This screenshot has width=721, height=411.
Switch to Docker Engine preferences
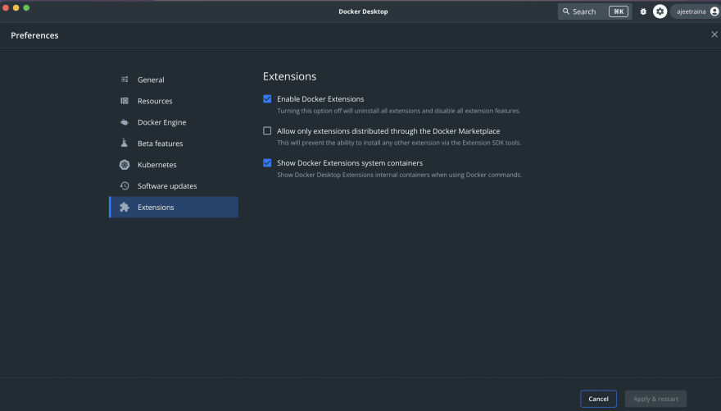174,122
